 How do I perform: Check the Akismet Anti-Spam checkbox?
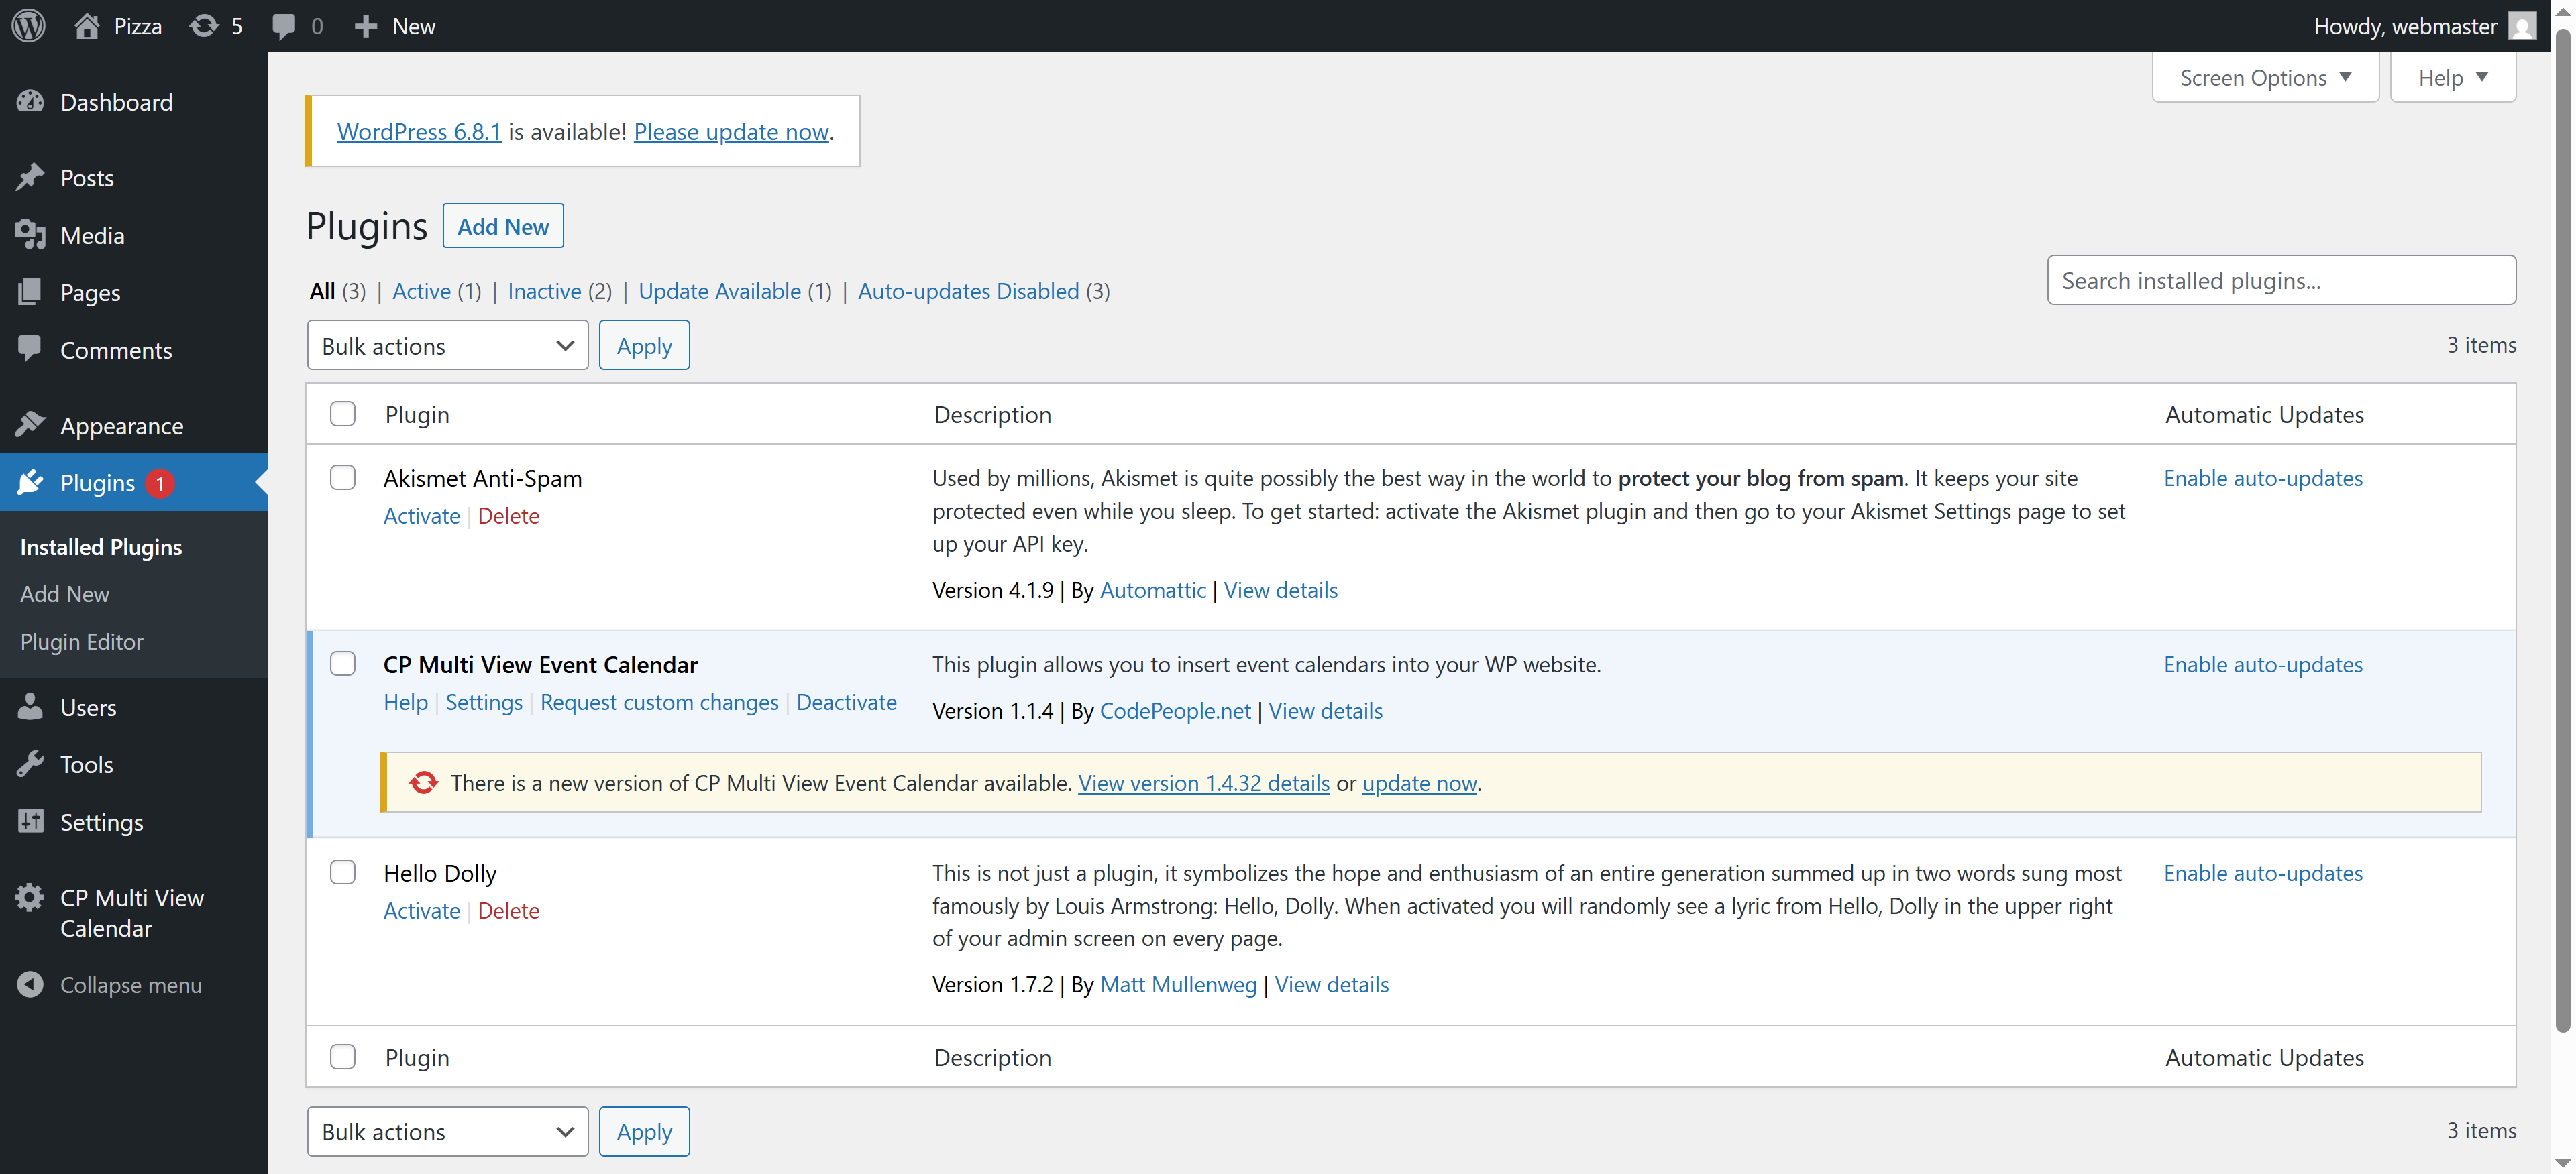tap(343, 477)
